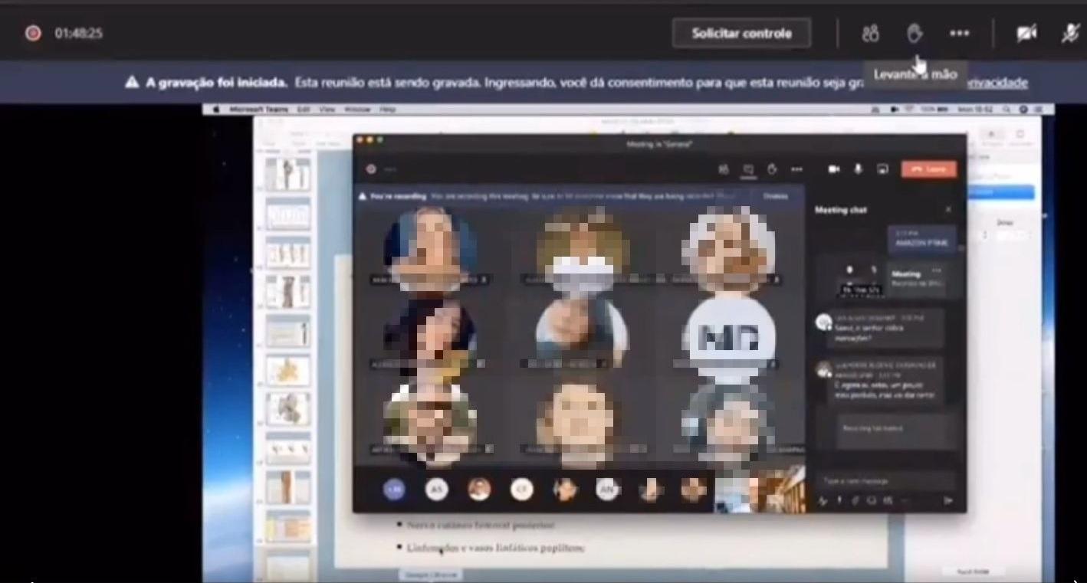This screenshot has height=583, width=1087.
Task: Click the Solicitar controle button
Action: click(x=741, y=34)
